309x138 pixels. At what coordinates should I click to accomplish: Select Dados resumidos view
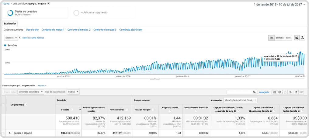pos(13,30)
